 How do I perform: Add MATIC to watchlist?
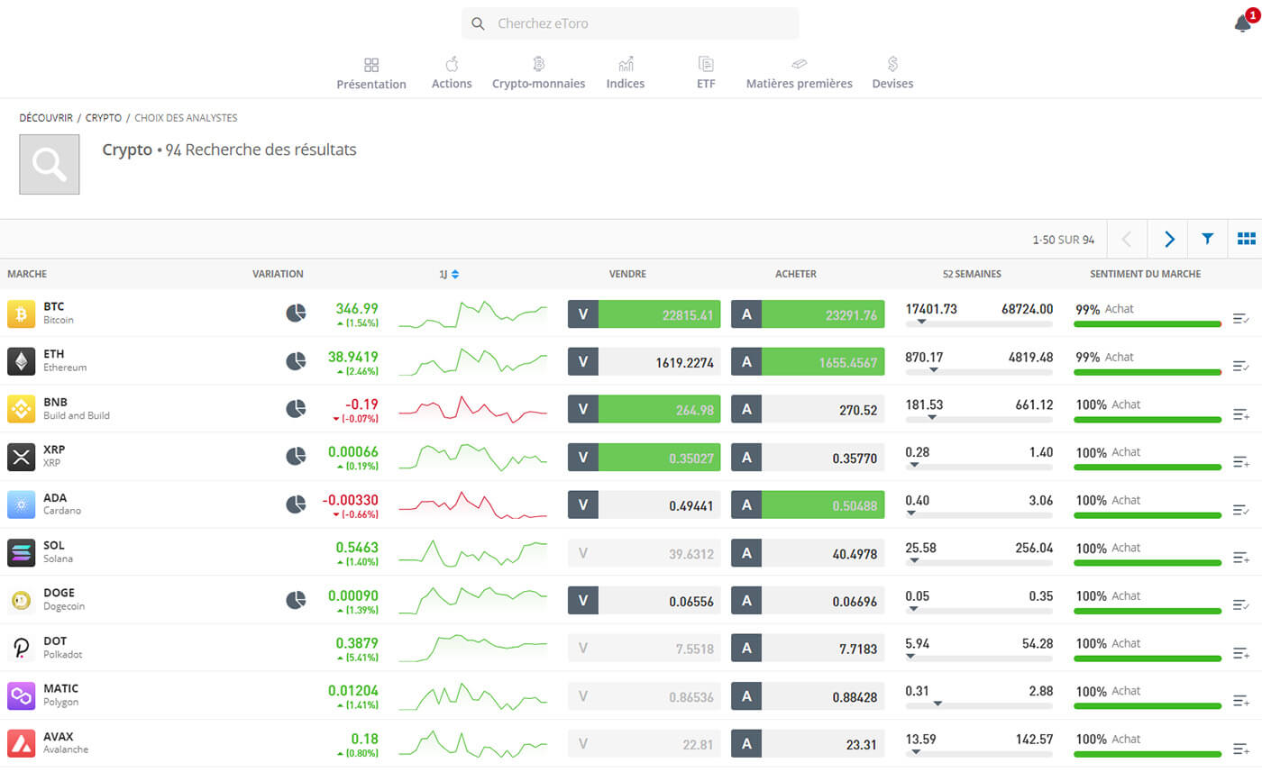pos(1240,701)
